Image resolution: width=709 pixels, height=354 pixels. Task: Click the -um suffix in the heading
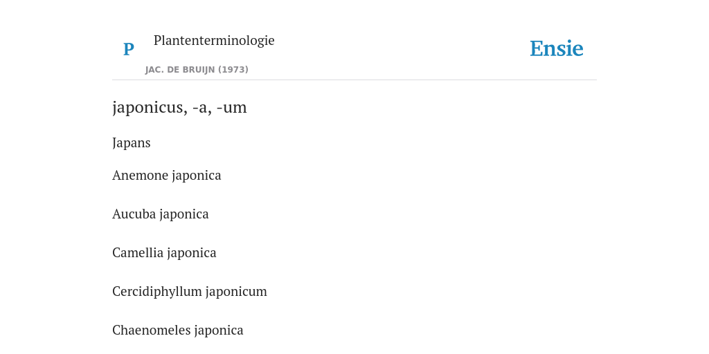click(x=231, y=108)
